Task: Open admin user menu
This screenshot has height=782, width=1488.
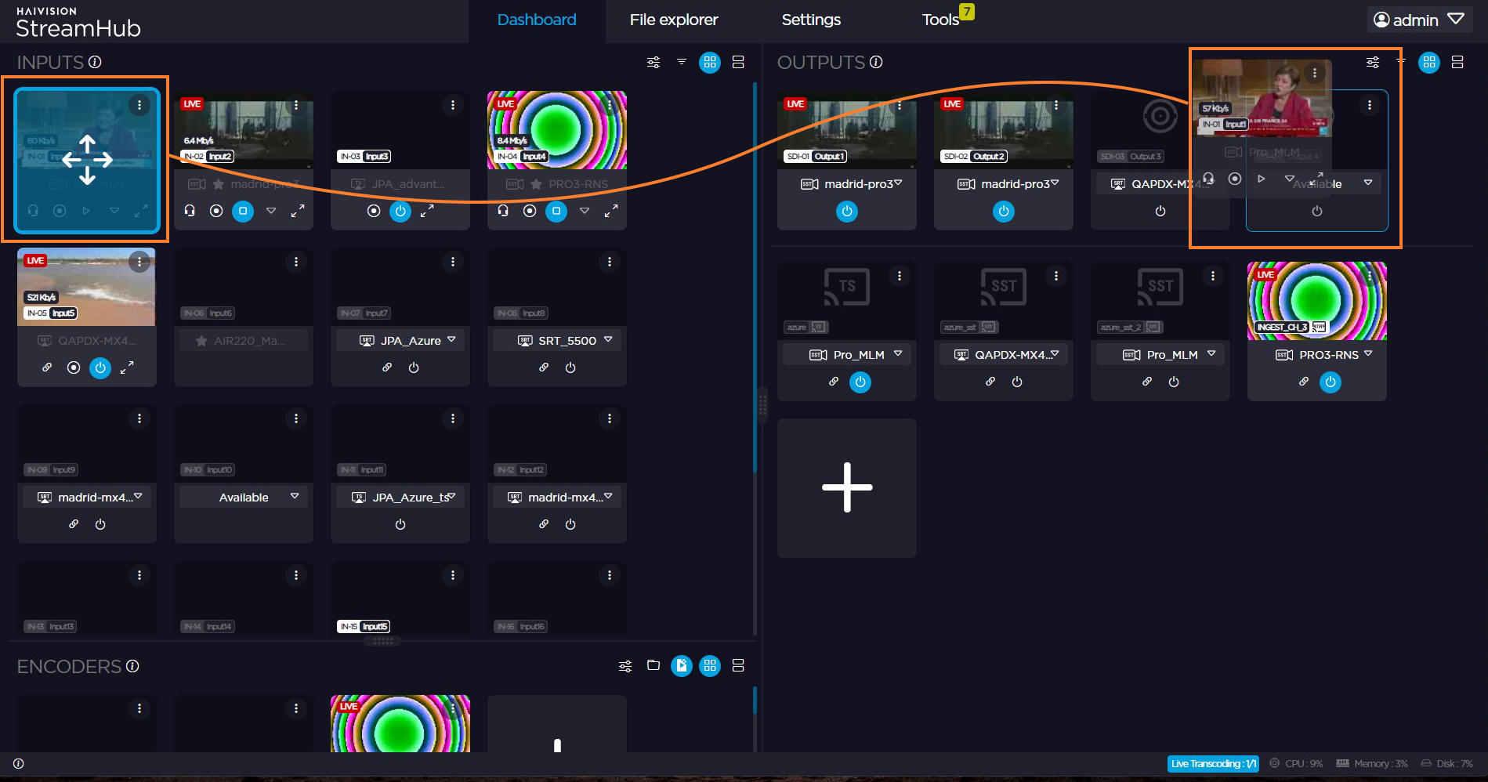Action: click(1419, 20)
